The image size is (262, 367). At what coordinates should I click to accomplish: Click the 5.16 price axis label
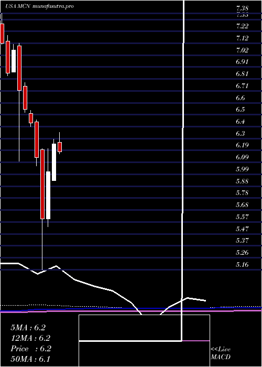click(x=242, y=265)
